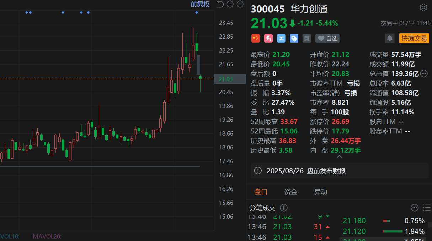The image size is (432, 241).
Task: Click the 外盘 value 26.44万手
Action: coord(346,141)
